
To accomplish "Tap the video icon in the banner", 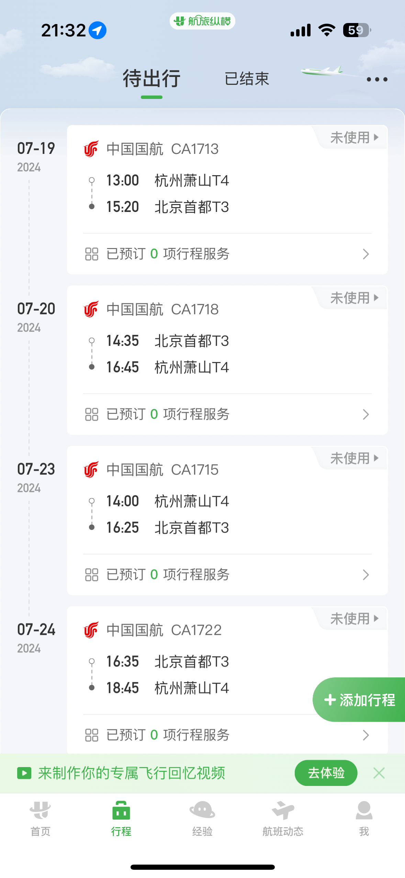I will pos(24,773).
